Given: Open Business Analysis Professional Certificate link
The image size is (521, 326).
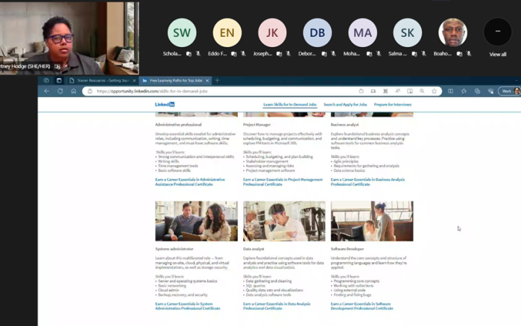Looking at the screenshot, I should click(368, 181).
